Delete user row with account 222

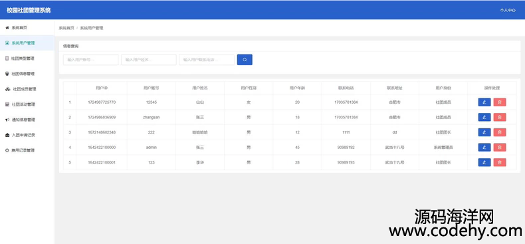point(500,132)
